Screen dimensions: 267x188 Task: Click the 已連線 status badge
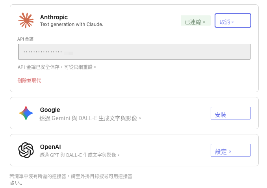click(x=196, y=20)
